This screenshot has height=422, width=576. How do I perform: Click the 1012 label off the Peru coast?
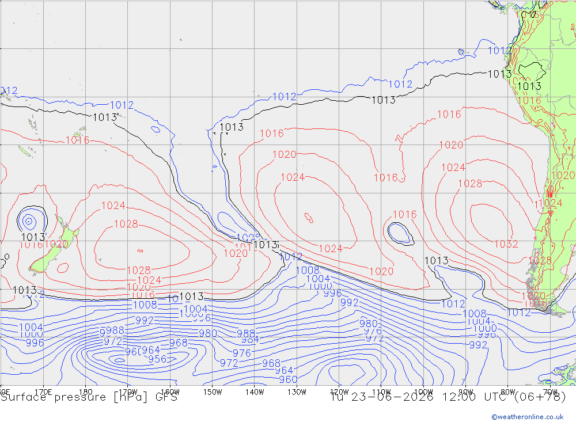tap(499, 51)
